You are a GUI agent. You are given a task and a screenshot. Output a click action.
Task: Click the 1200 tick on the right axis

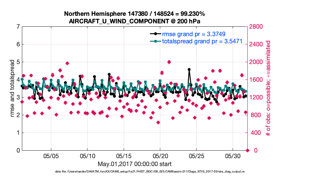click(258, 98)
